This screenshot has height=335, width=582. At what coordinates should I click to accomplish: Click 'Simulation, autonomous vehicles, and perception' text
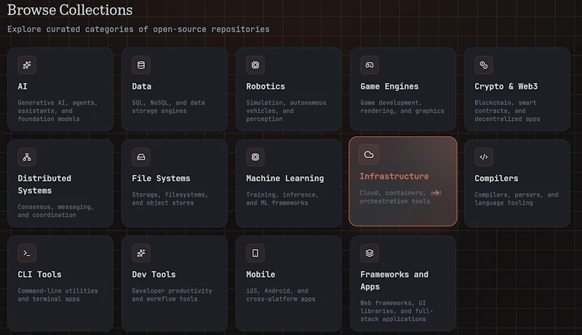click(286, 111)
